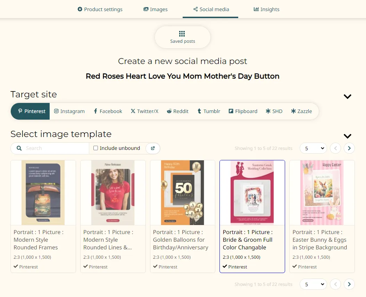Click the Red Roses Heart product title
Screen dimensions: 366x297
(183, 76)
